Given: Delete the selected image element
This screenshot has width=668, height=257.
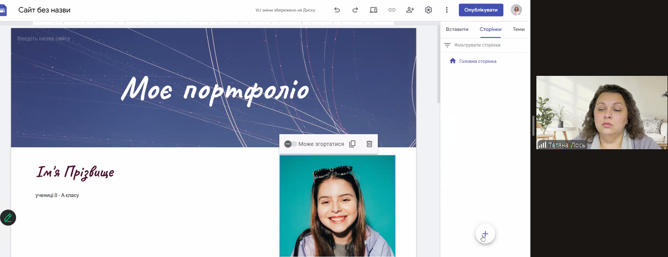Looking at the screenshot, I should [369, 144].
